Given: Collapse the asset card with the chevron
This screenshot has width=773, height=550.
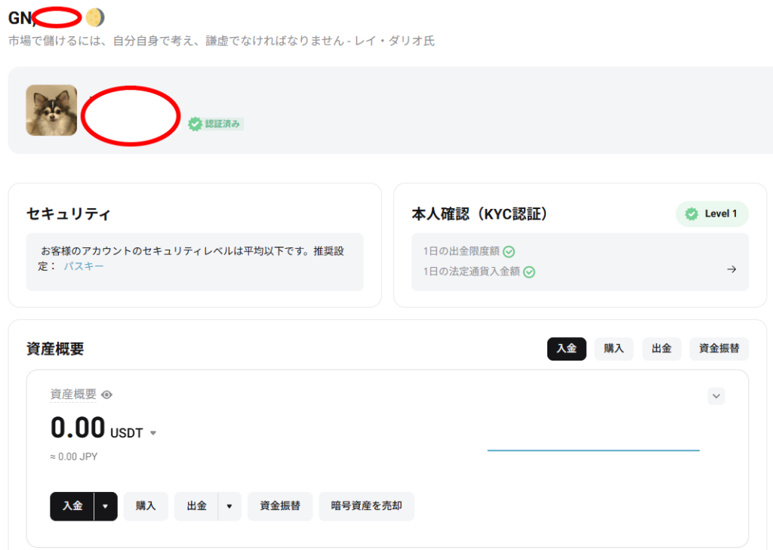Looking at the screenshot, I should (716, 396).
